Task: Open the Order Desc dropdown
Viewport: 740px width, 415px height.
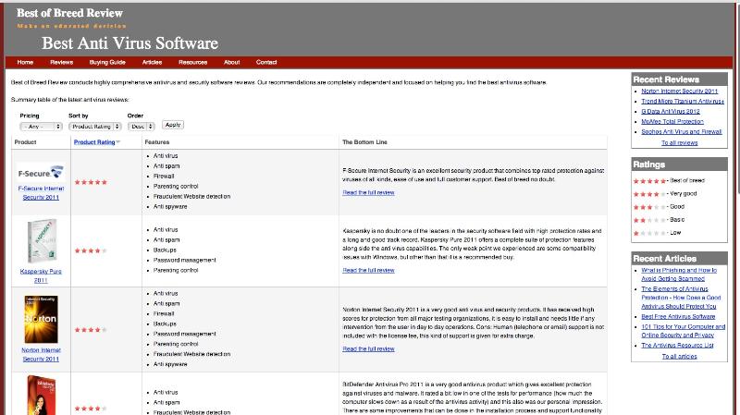Action: click(142, 127)
